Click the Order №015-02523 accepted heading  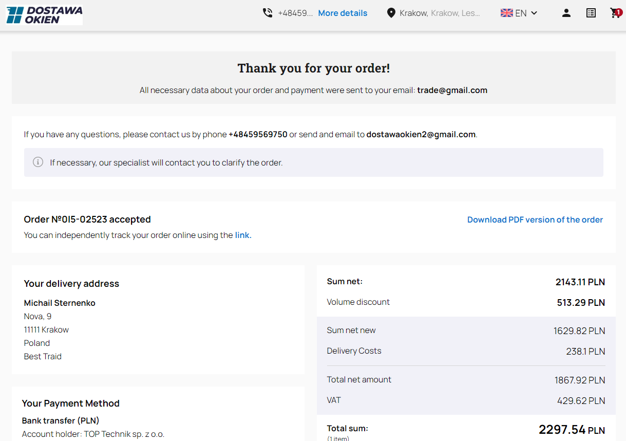[87, 219]
